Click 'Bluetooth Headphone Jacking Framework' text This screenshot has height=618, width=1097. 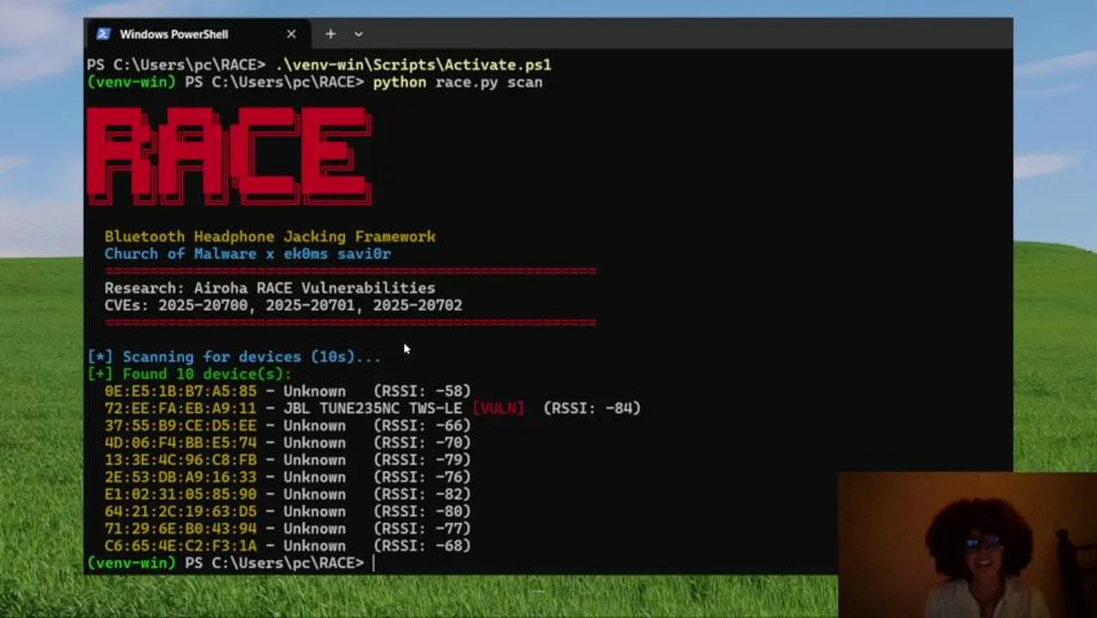pyautogui.click(x=270, y=237)
